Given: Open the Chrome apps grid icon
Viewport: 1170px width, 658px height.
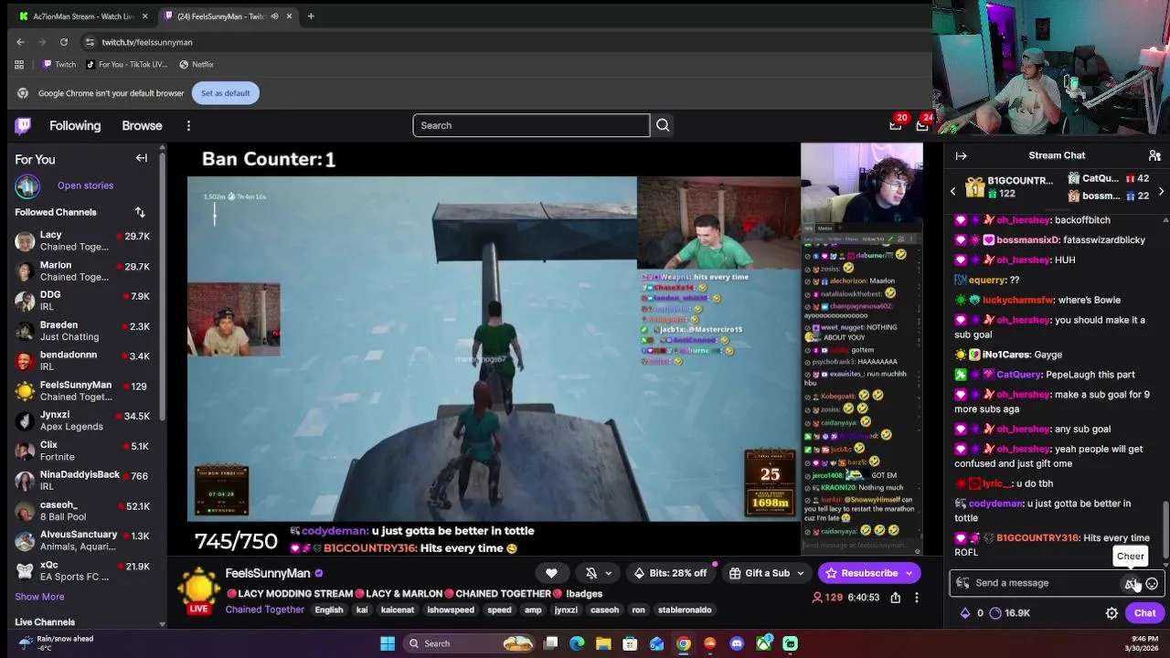Looking at the screenshot, I should 19,64.
